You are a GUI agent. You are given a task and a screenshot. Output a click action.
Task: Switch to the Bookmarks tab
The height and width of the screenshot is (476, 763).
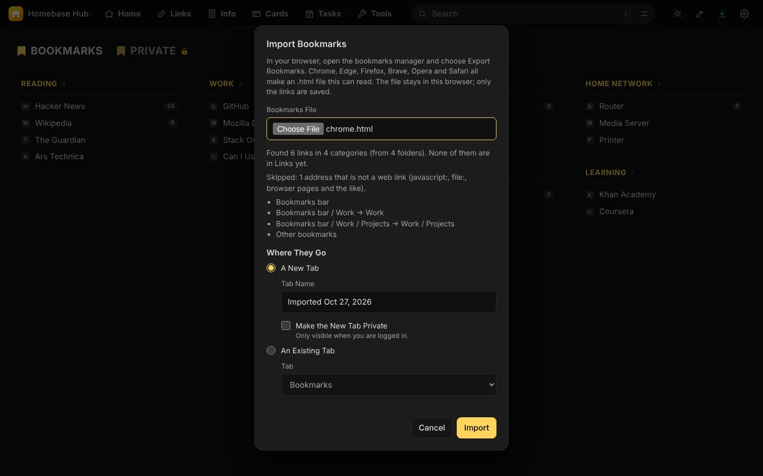(x=60, y=51)
